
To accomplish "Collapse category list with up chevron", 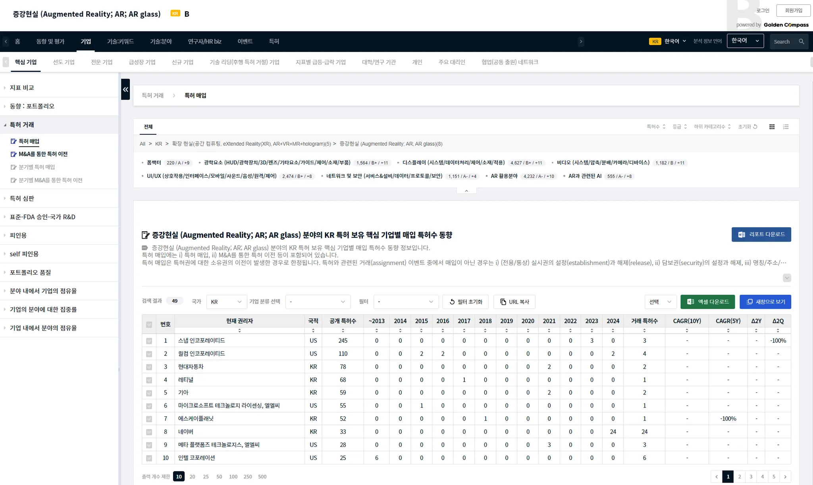I will 466,191.
